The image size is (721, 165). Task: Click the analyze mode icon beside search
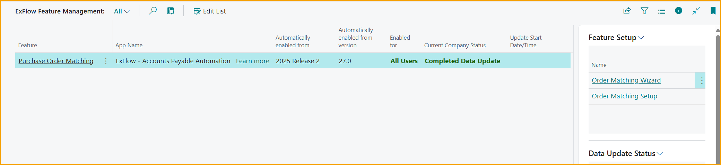[171, 11]
